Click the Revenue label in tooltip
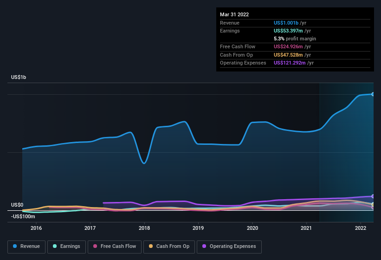The height and width of the screenshot is (260, 381). click(230, 23)
